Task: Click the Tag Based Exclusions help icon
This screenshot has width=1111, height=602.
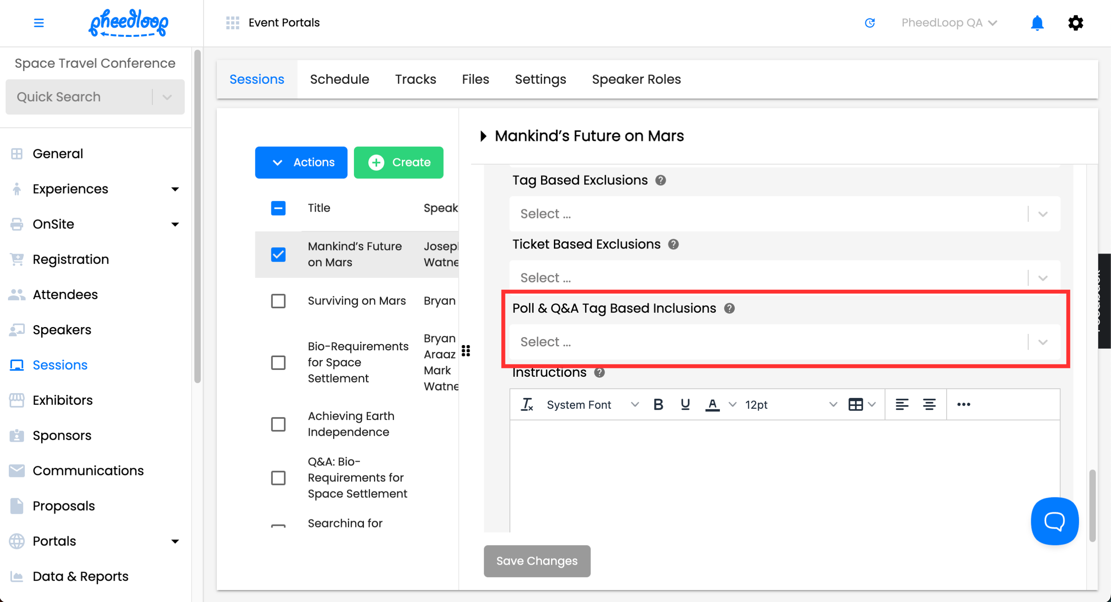Action: pyautogui.click(x=660, y=180)
